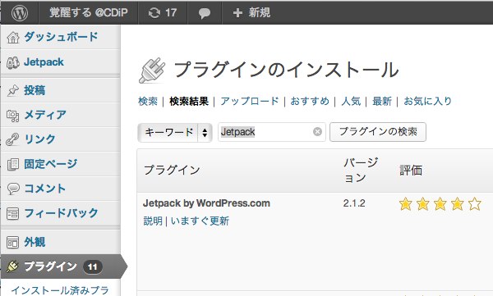Click the search field containing Jetpack
Screen dimensions: 493x296
[272, 132]
